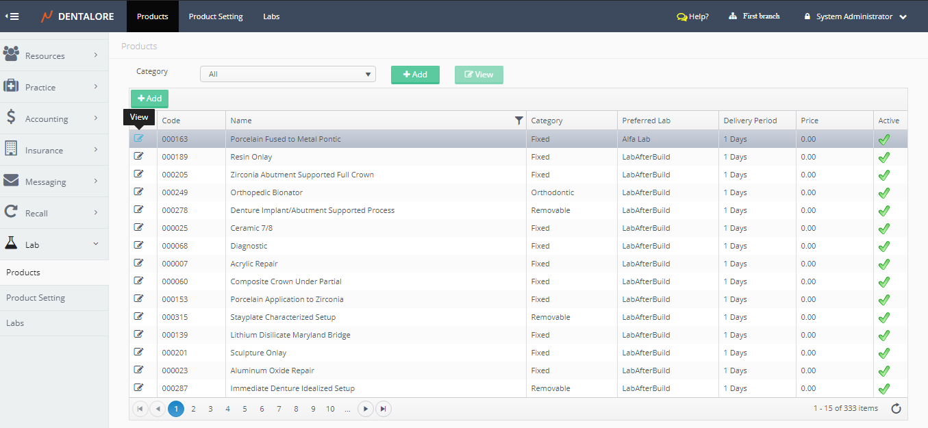Go to last page using pager icon
Image resolution: width=928 pixels, height=428 pixels.
pyautogui.click(x=384, y=409)
